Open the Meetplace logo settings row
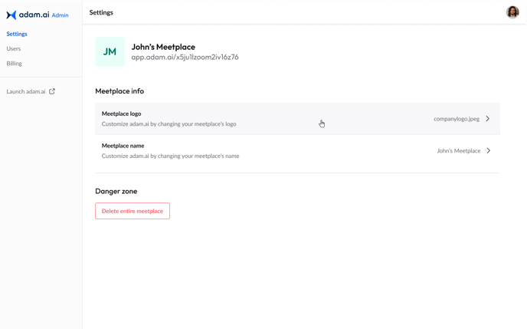The width and height of the screenshot is (527, 329). coord(297,119)
